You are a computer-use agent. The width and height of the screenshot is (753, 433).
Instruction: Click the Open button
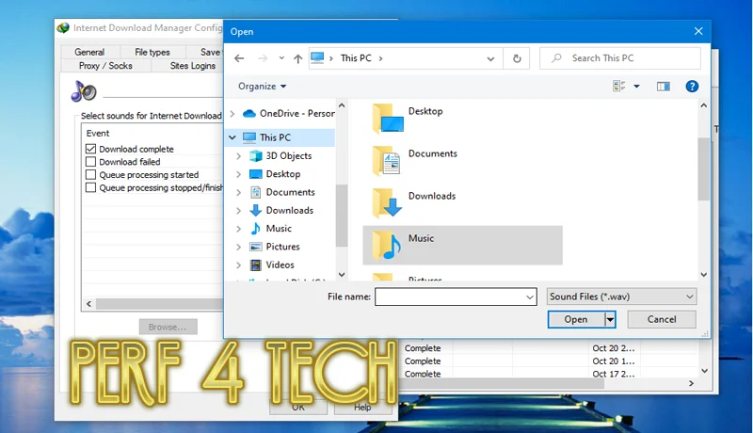575,319
